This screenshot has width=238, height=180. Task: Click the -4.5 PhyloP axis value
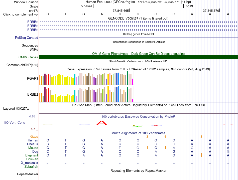[33, 129]
